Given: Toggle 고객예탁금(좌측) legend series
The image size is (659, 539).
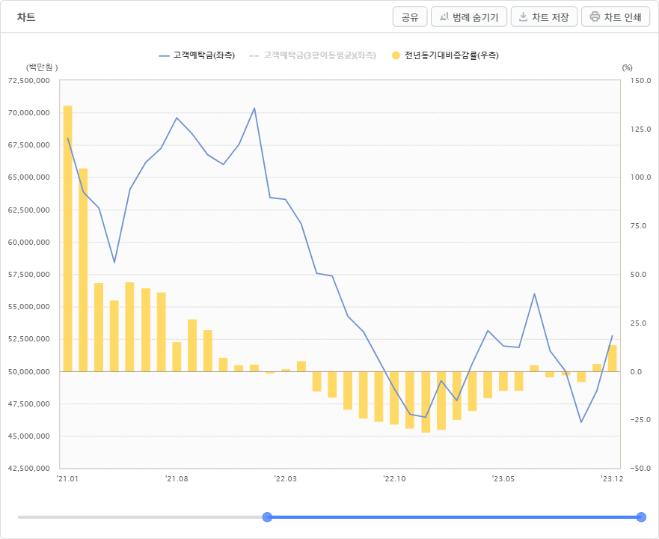Looking at the screenshot, I should (197, 55).
